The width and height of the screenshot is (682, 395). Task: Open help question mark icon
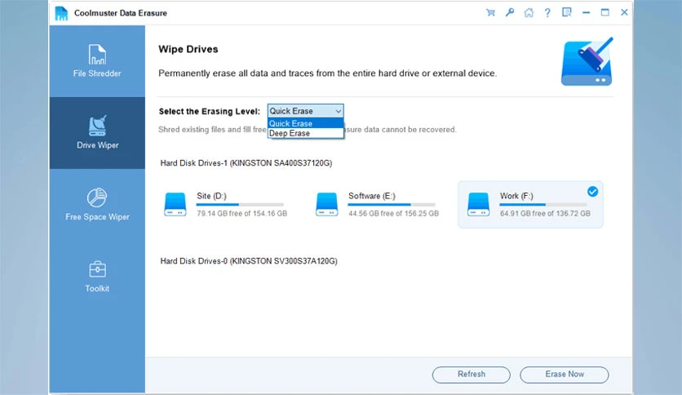(x=547, y=12)
